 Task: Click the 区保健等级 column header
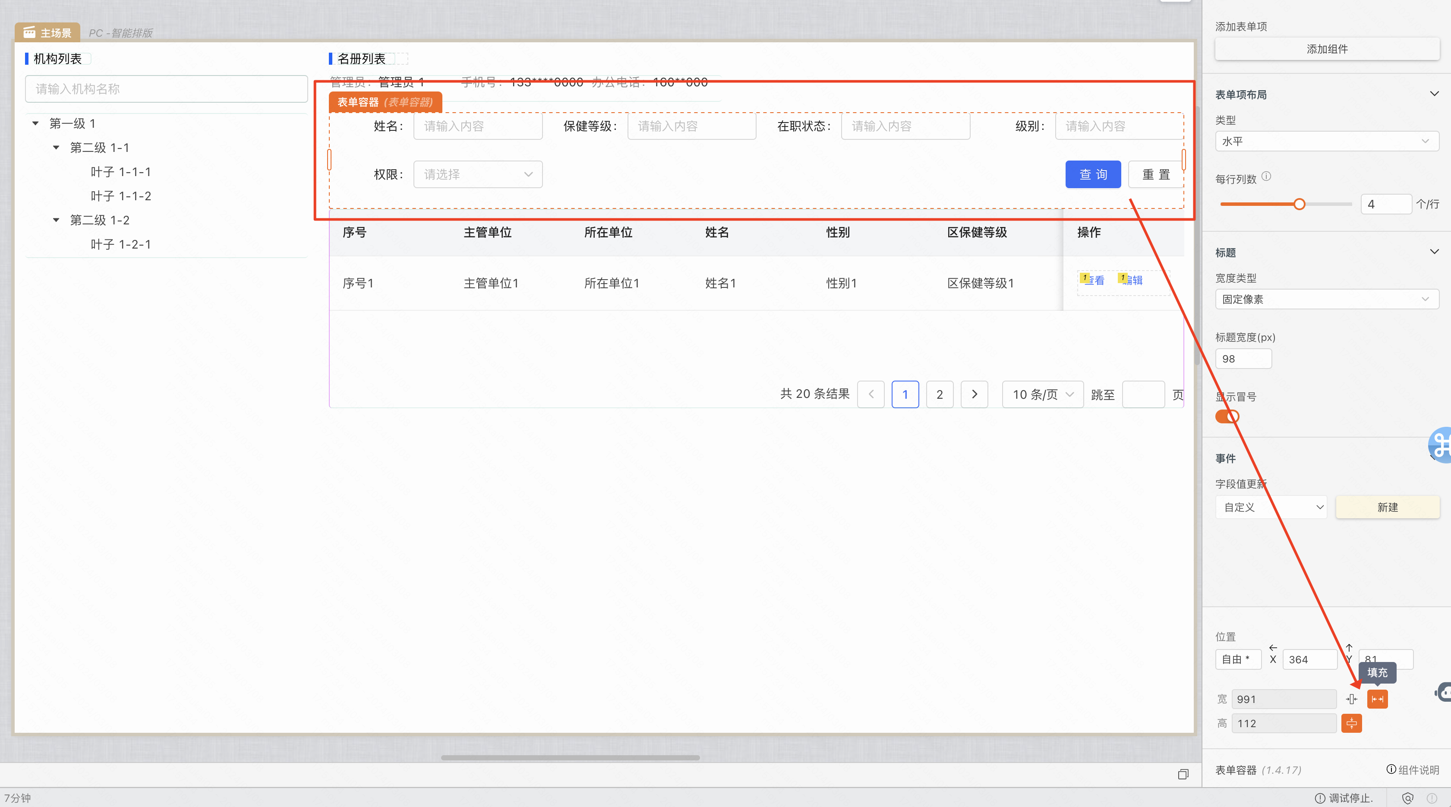tap(977, 232)
